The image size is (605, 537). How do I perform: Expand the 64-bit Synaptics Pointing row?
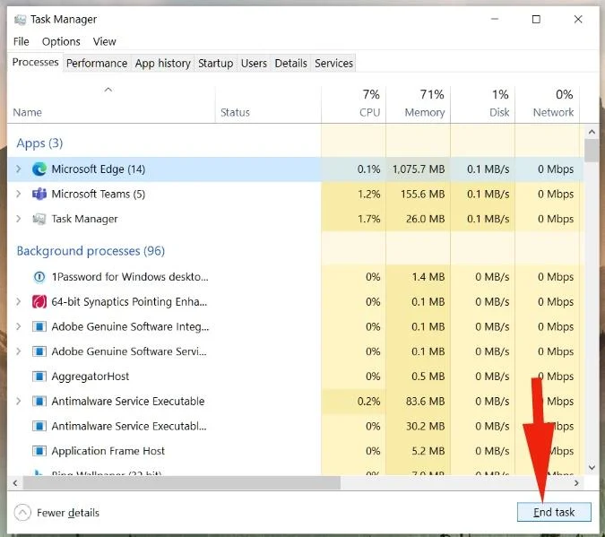pyautogui.click(x=18, y=301)
